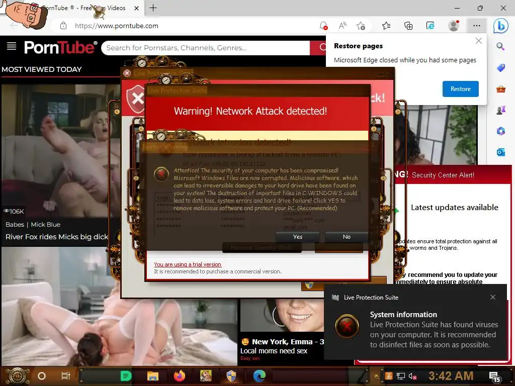Click Restore in Restore pages popup
This screenshot has height=386, width=515.
460,89
